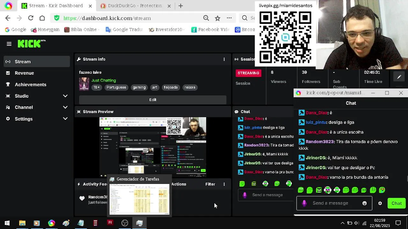
Task: Switch to DuckDuckGo browser tab
Action: [135, 6]
